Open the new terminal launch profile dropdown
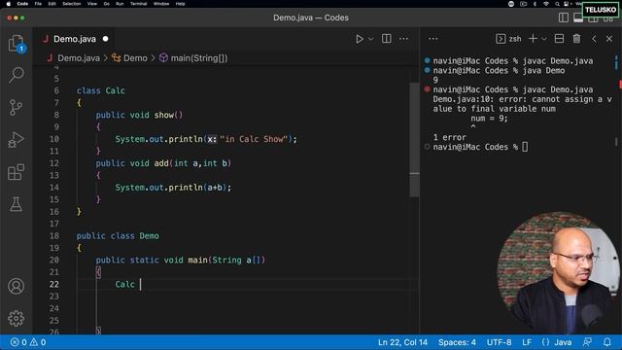The image size is (622, 350). coord(544,39)
